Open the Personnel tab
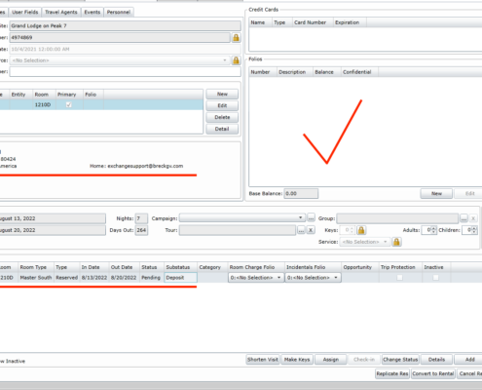This screenshot has width=482, height=390. 119,12
